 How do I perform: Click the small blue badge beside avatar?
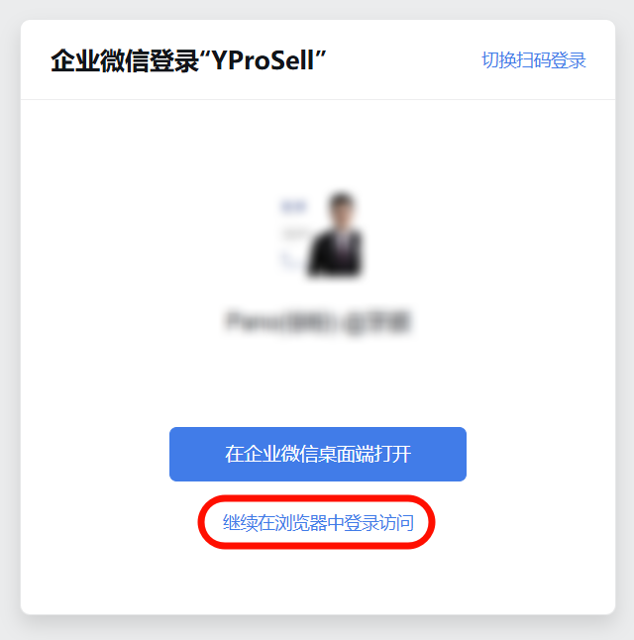pyautogui.click(x=293, y=206)
